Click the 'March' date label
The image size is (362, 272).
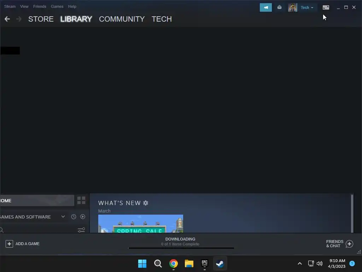click(104, 211)
